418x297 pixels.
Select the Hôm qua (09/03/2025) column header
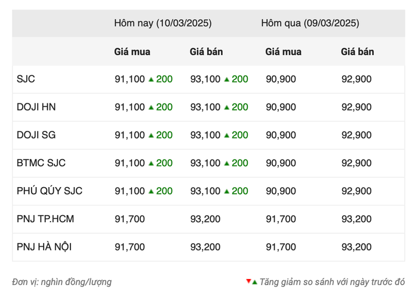pyautogui.click(x=309, y=23)
